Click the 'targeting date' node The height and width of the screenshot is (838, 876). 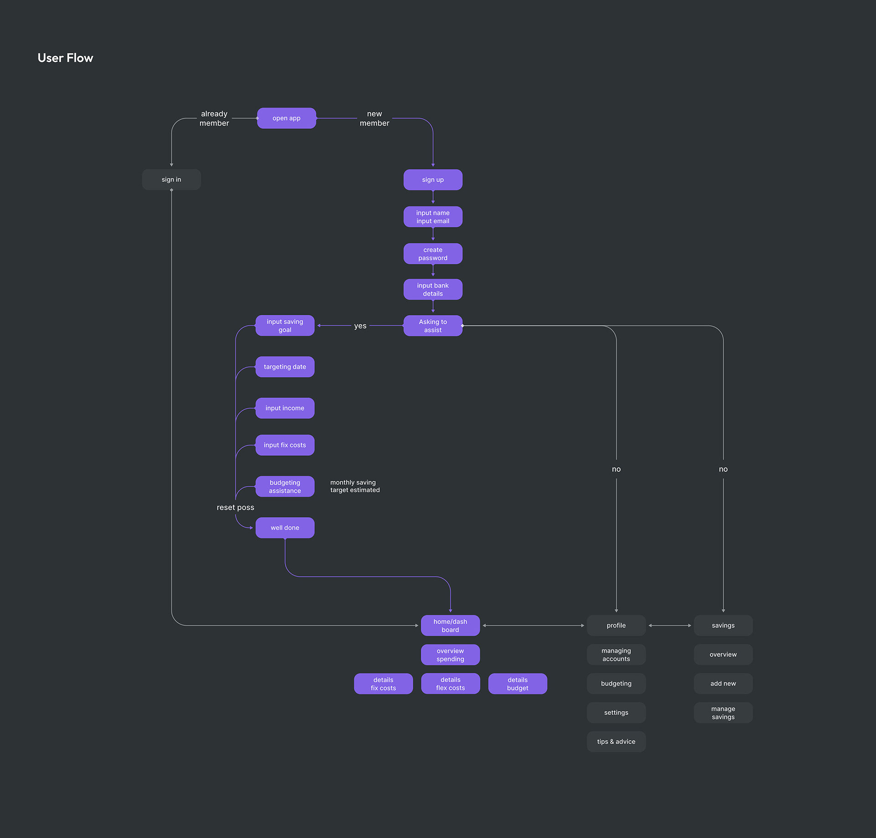285,367
